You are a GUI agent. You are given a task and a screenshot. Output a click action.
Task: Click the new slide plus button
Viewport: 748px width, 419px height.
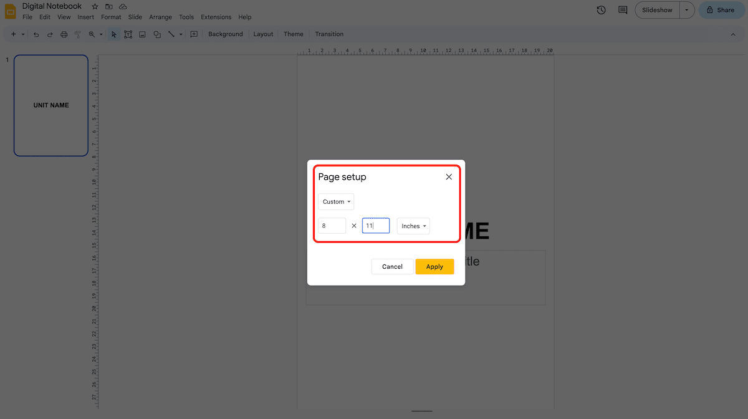[x=14, y=34]
